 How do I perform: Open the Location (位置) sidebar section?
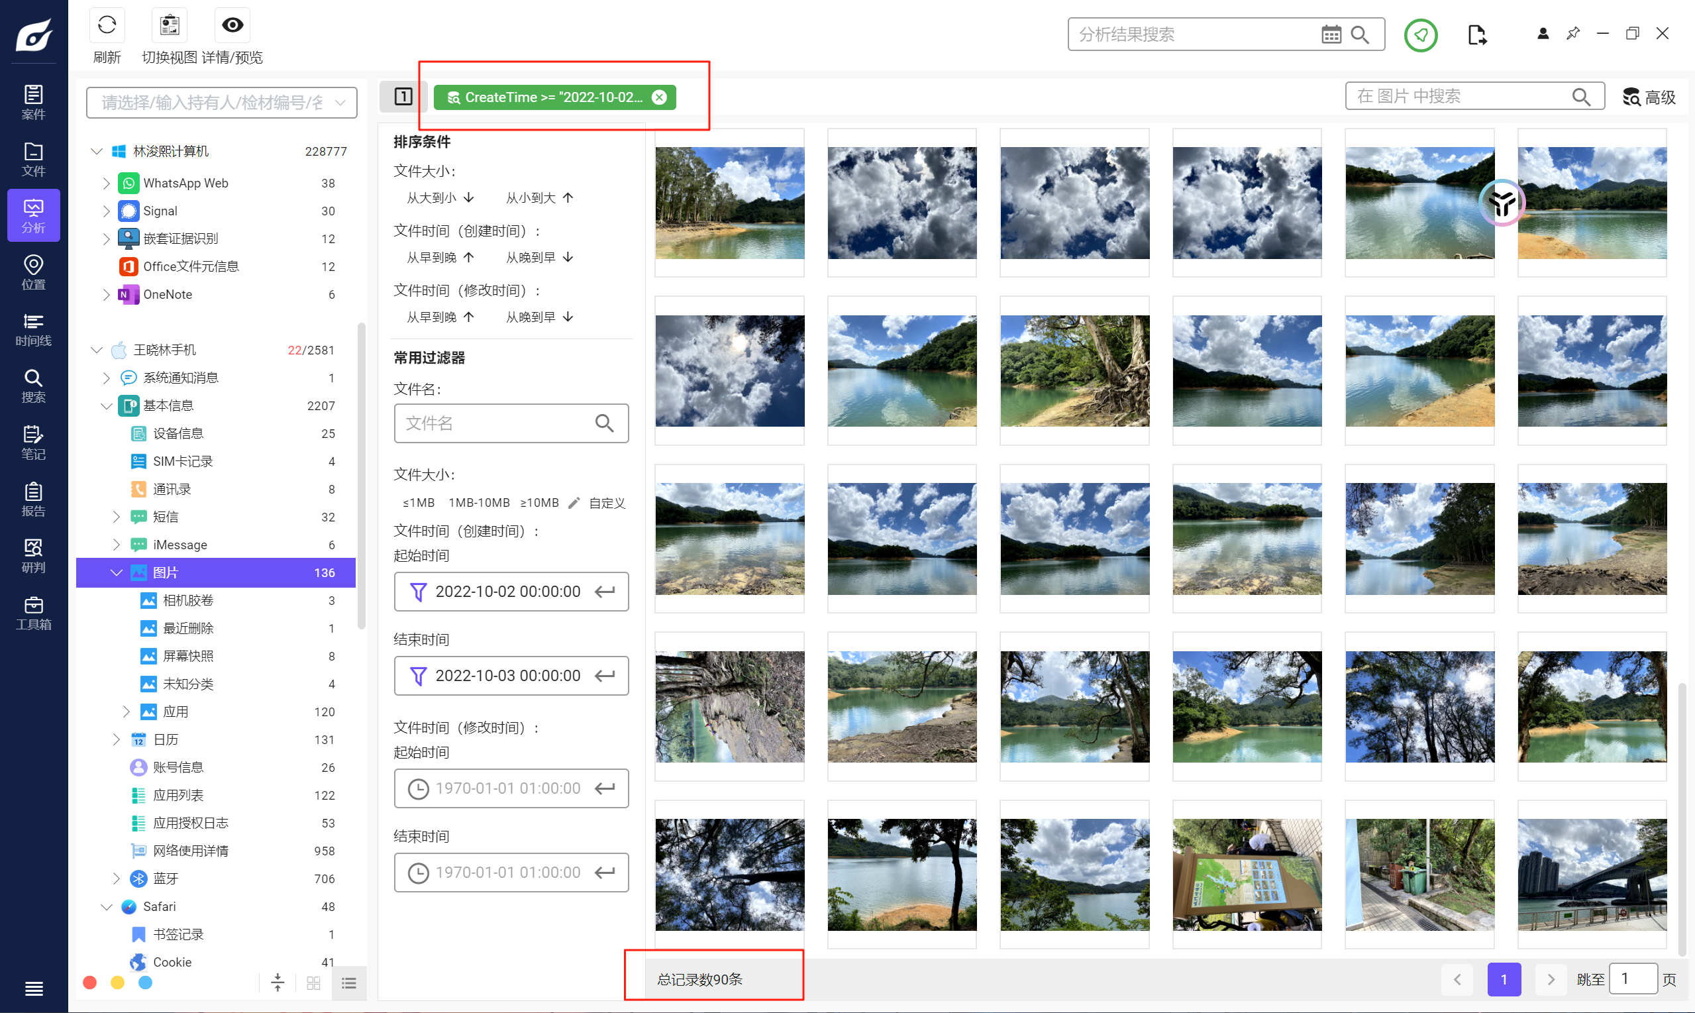pos(33,272)
